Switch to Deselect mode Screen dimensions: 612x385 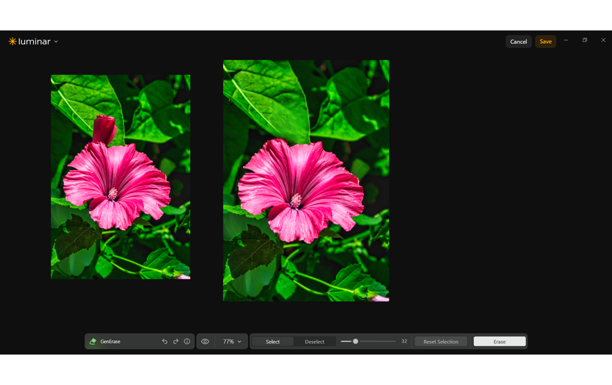pos(315,342)
